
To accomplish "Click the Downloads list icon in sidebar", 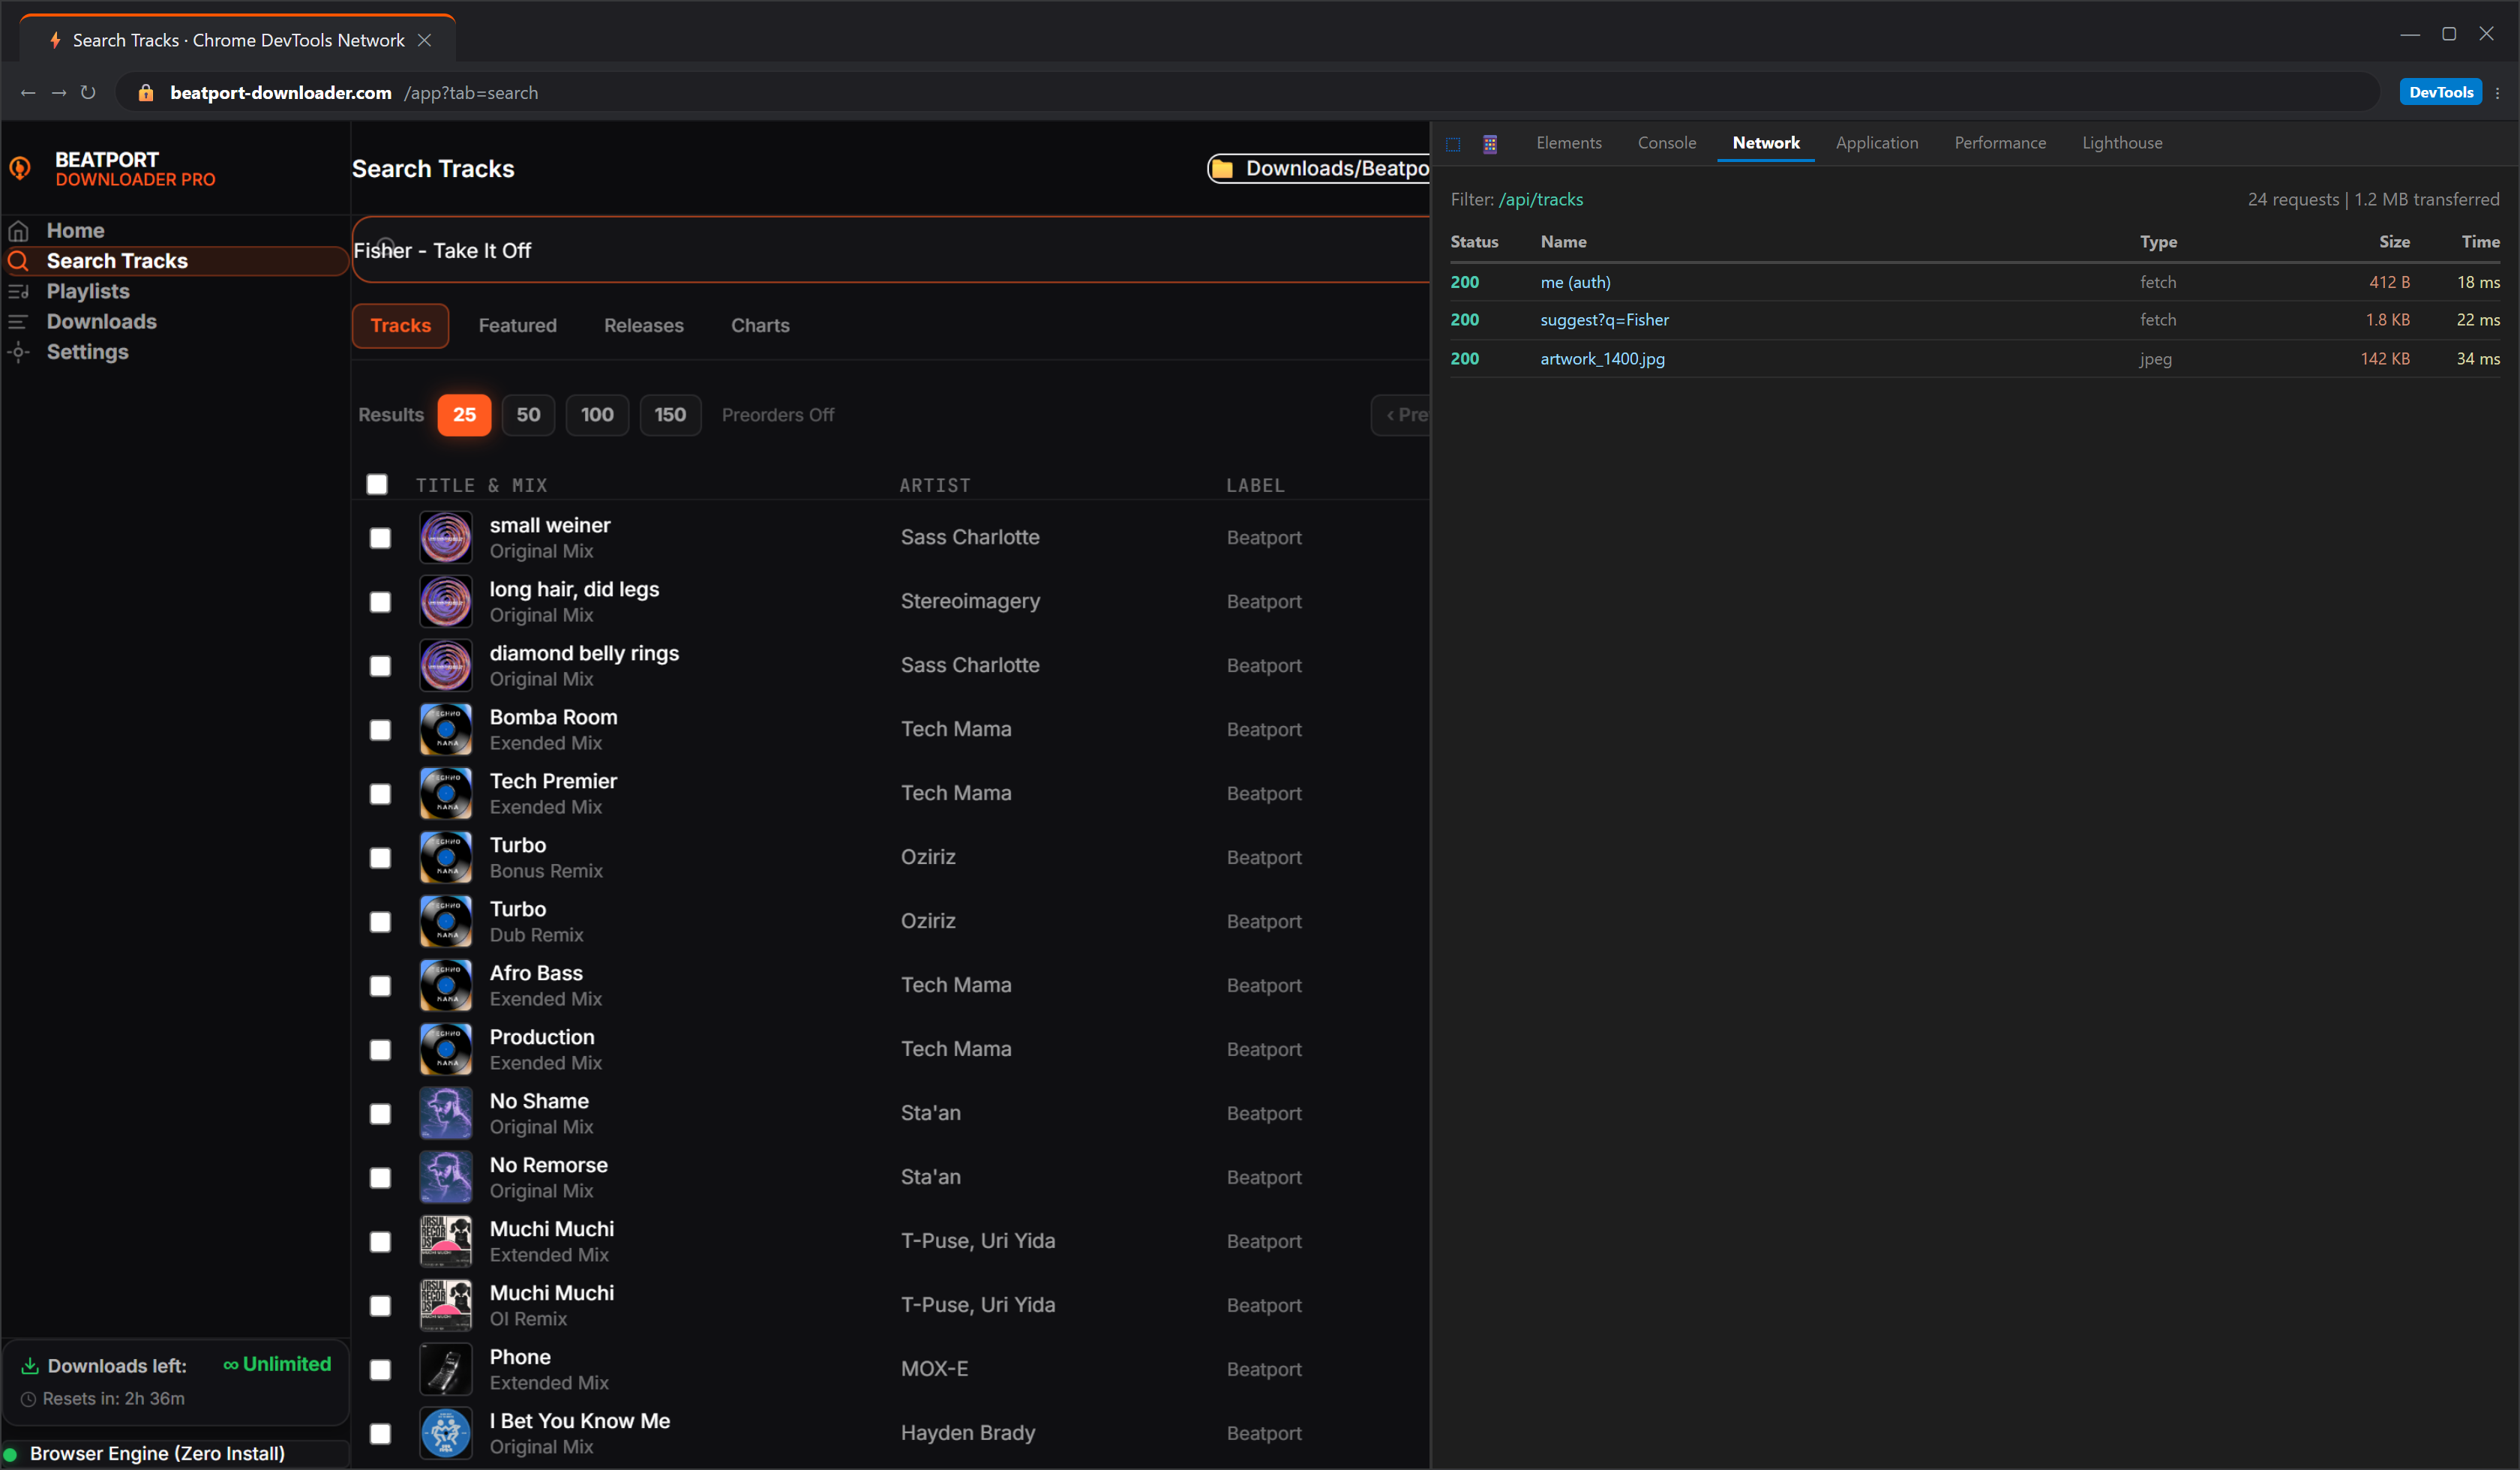I will (18, 322).
